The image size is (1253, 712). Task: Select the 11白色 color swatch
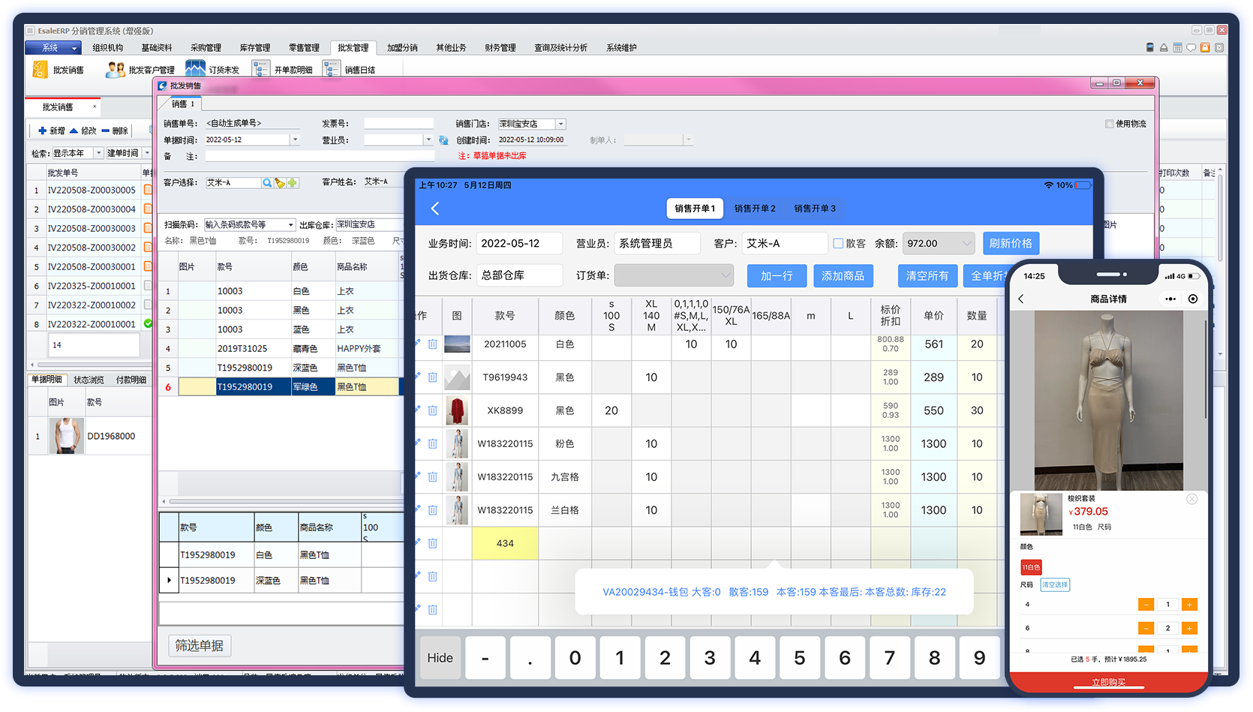1030,567
